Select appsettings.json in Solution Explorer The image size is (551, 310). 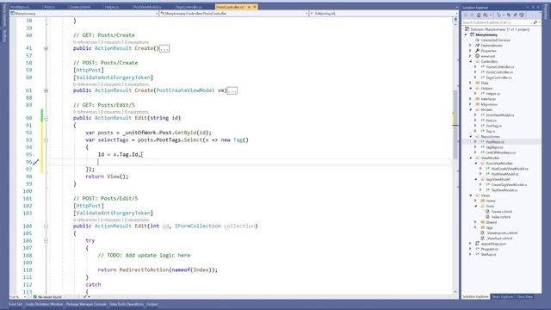(x=493, y=244)
